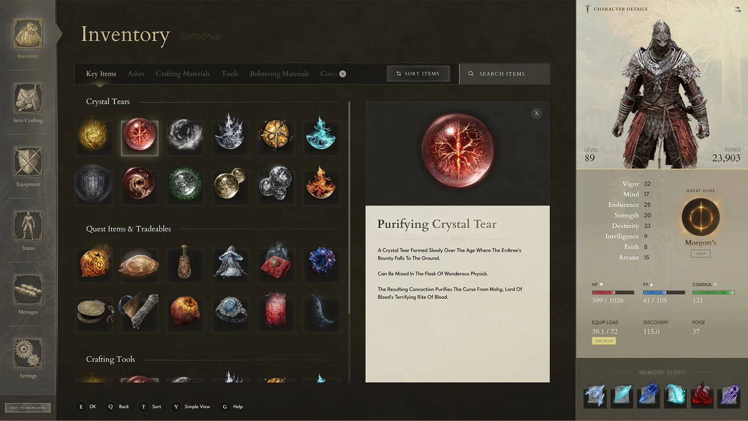
Task: Collapse character details panel arrow
Action: click(x=738, y=9)
